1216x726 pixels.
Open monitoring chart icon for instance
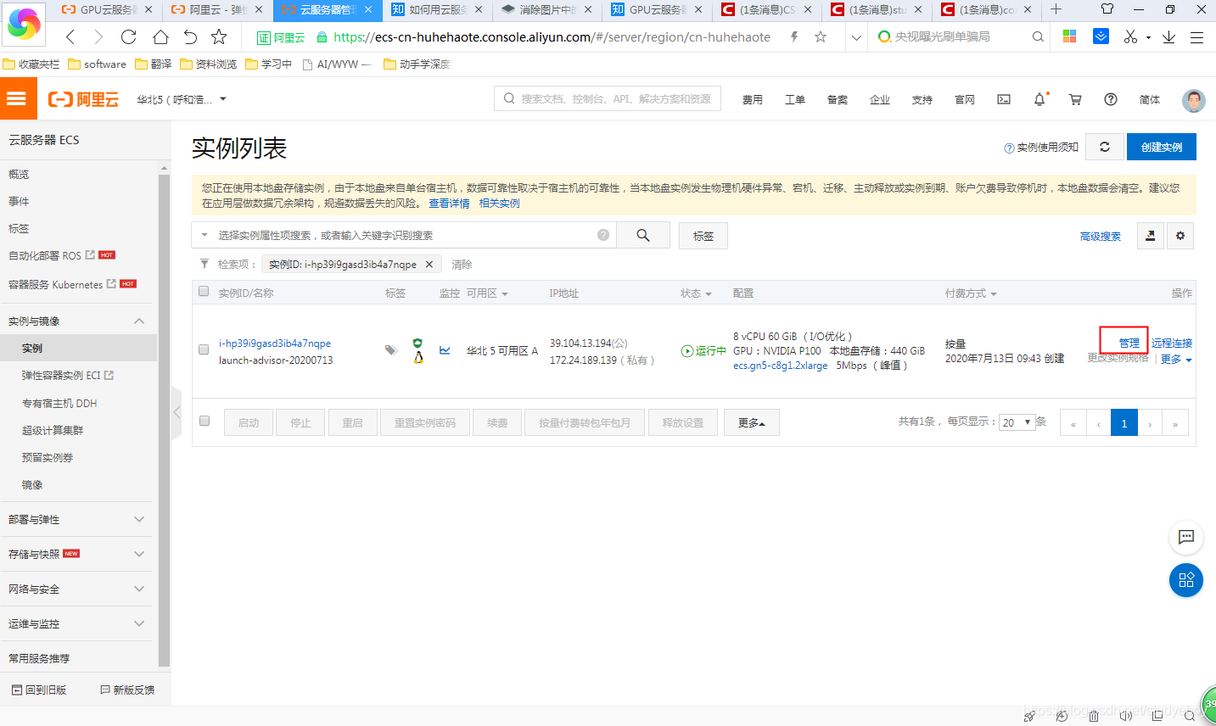point(445,349)
